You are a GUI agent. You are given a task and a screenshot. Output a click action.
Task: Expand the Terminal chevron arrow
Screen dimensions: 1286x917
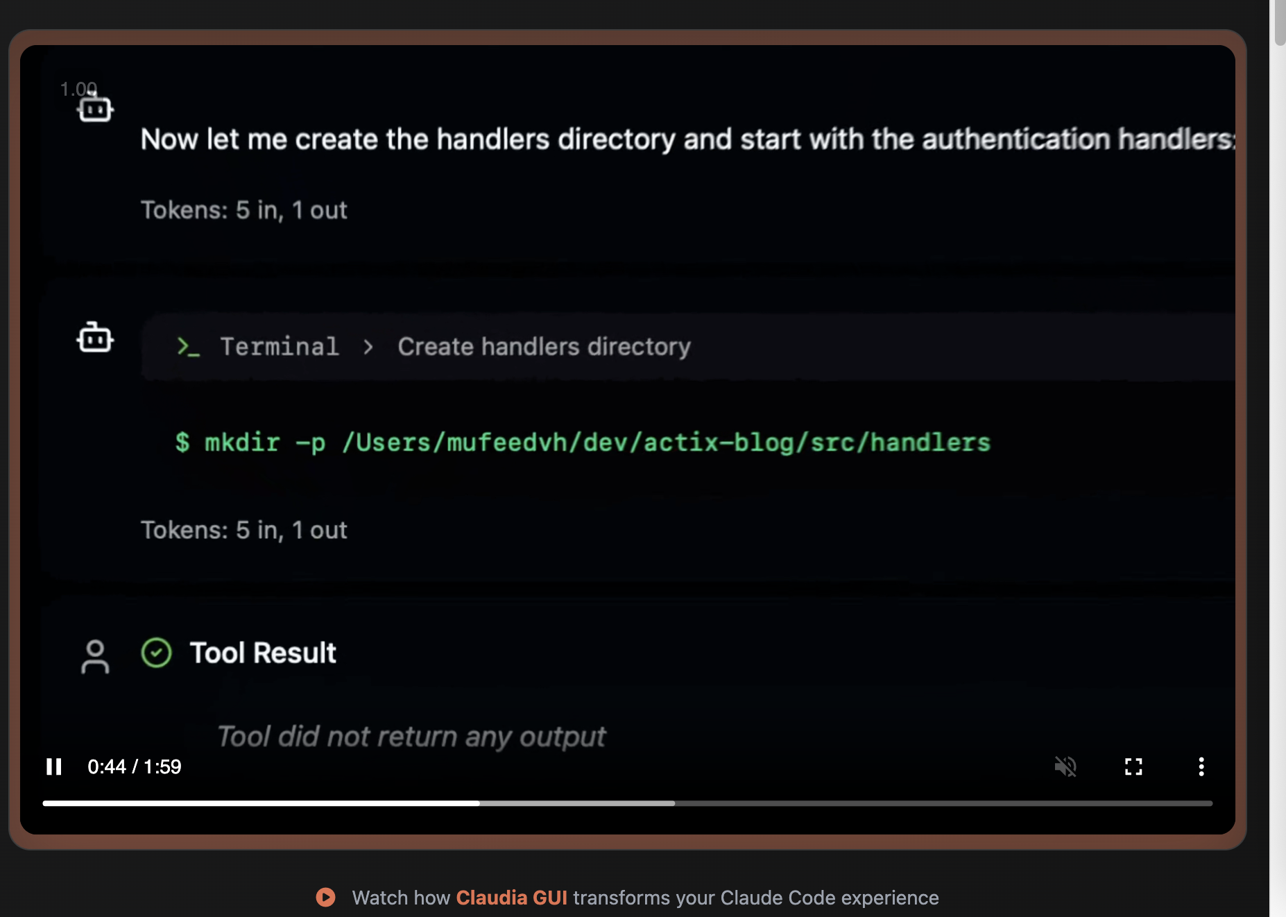[368, 347]
